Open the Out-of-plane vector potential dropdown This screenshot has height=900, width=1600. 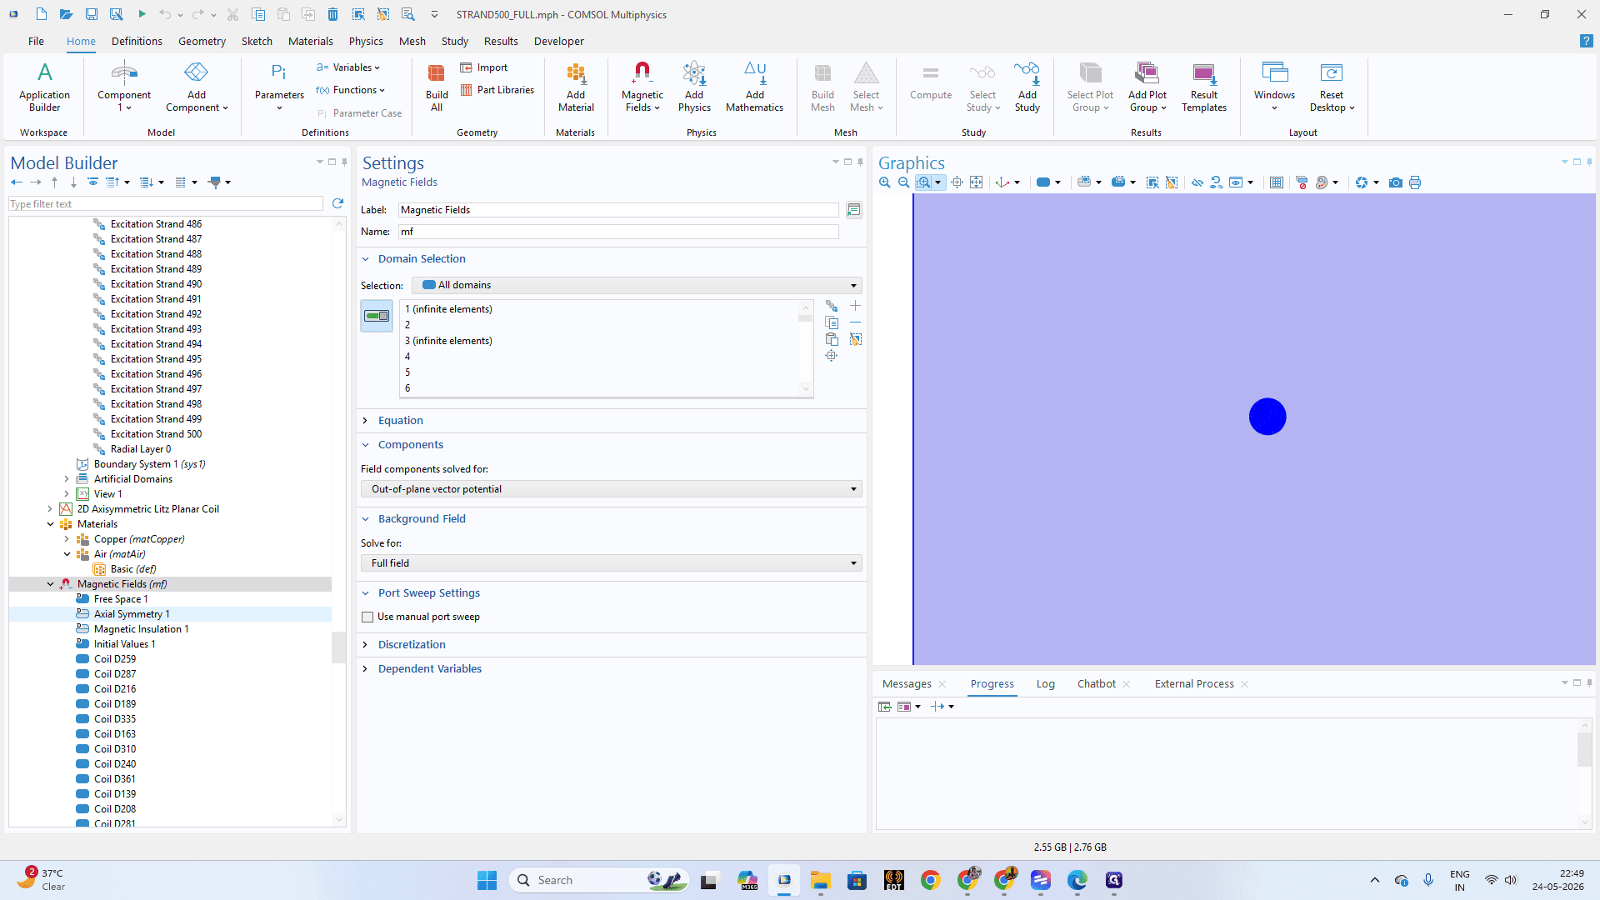click(611, 489)
